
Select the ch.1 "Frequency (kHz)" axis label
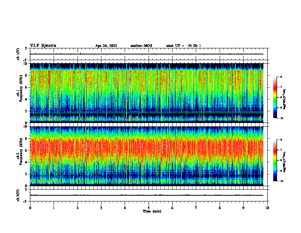point(21,88)
